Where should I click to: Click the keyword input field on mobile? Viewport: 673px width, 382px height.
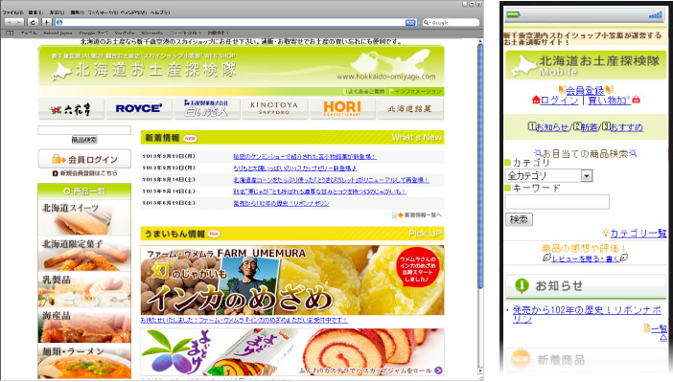click(557, 201)
